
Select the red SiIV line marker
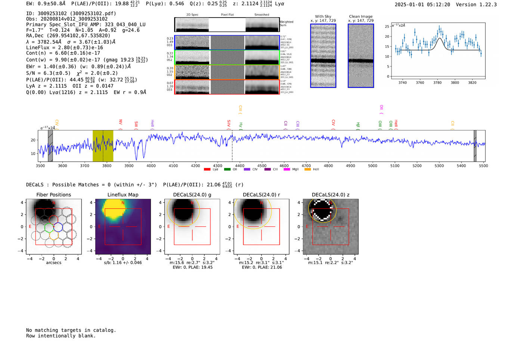coord(229,124)
